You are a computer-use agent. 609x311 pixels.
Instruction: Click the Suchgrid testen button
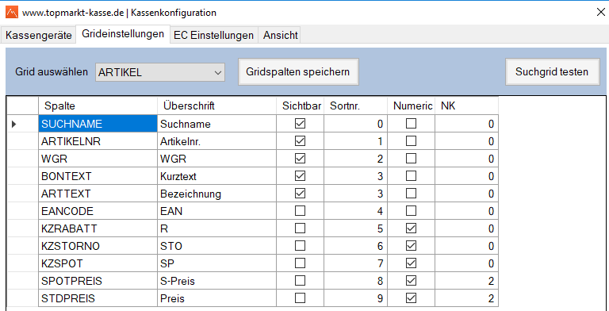[x=552, y=72]
